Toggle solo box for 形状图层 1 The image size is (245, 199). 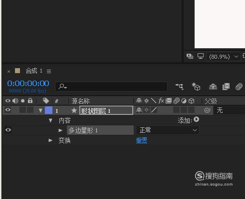(22, 110)
